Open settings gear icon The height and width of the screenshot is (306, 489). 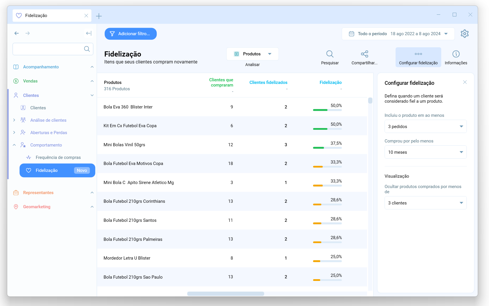[x=464, y=34]
